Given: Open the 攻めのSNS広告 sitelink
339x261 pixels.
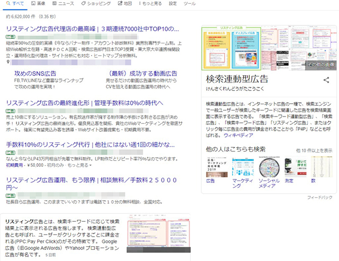Looking at the screenshot, I should (35, 74).
